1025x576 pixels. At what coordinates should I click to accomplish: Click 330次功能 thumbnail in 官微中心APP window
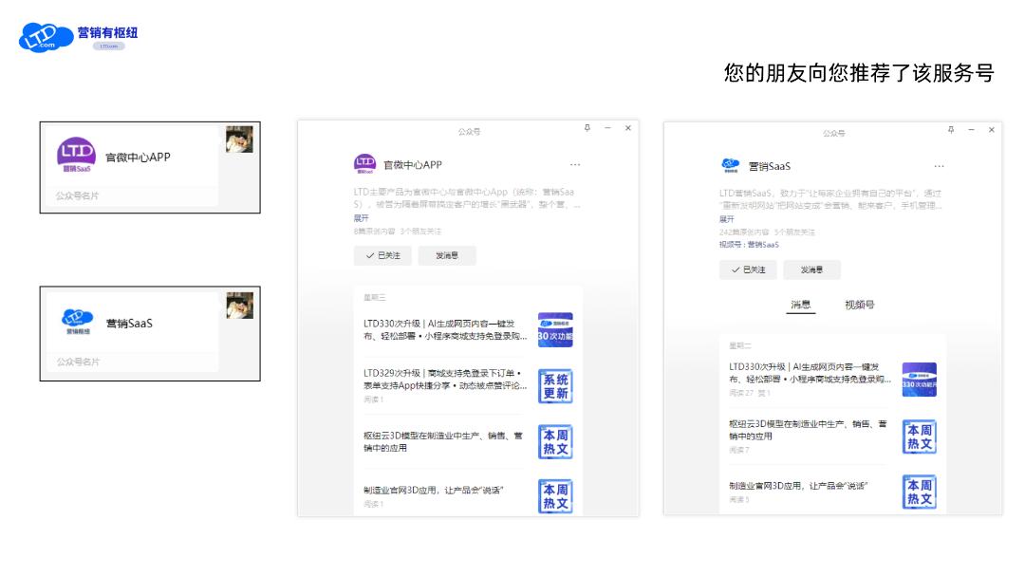point(555,329)
